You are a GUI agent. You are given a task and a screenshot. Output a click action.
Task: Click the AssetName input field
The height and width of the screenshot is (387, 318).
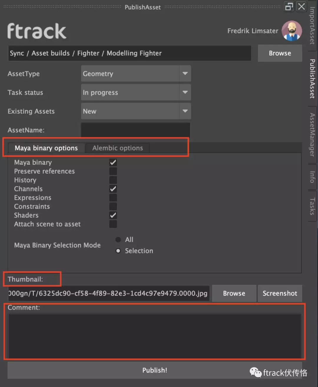(135, 130)
